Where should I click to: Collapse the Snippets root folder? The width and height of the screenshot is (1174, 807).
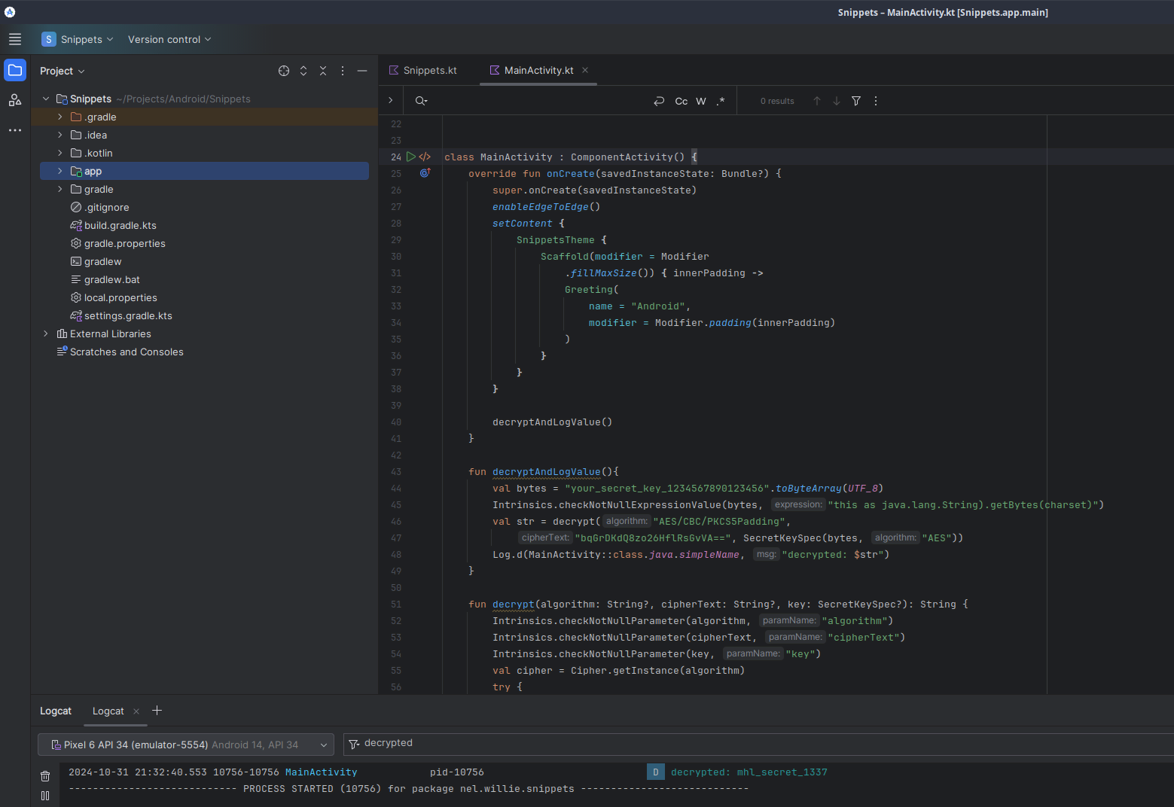tap(46, 99)
